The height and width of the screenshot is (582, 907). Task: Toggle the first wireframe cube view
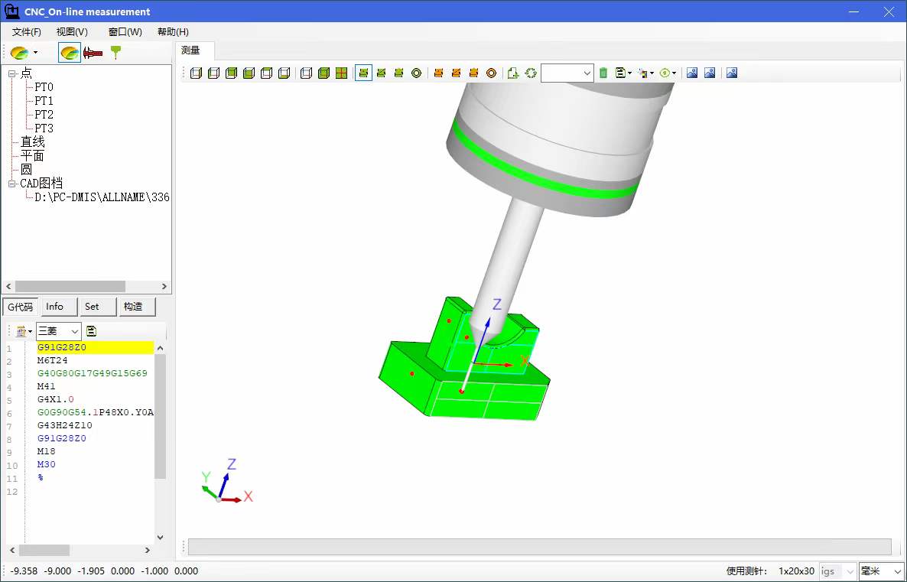pos(196,73)
